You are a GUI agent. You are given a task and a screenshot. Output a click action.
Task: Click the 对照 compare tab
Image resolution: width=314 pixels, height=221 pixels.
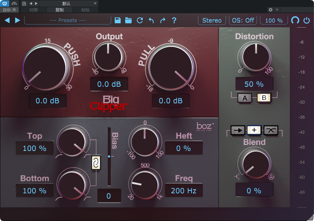click(x=34, y=10)
